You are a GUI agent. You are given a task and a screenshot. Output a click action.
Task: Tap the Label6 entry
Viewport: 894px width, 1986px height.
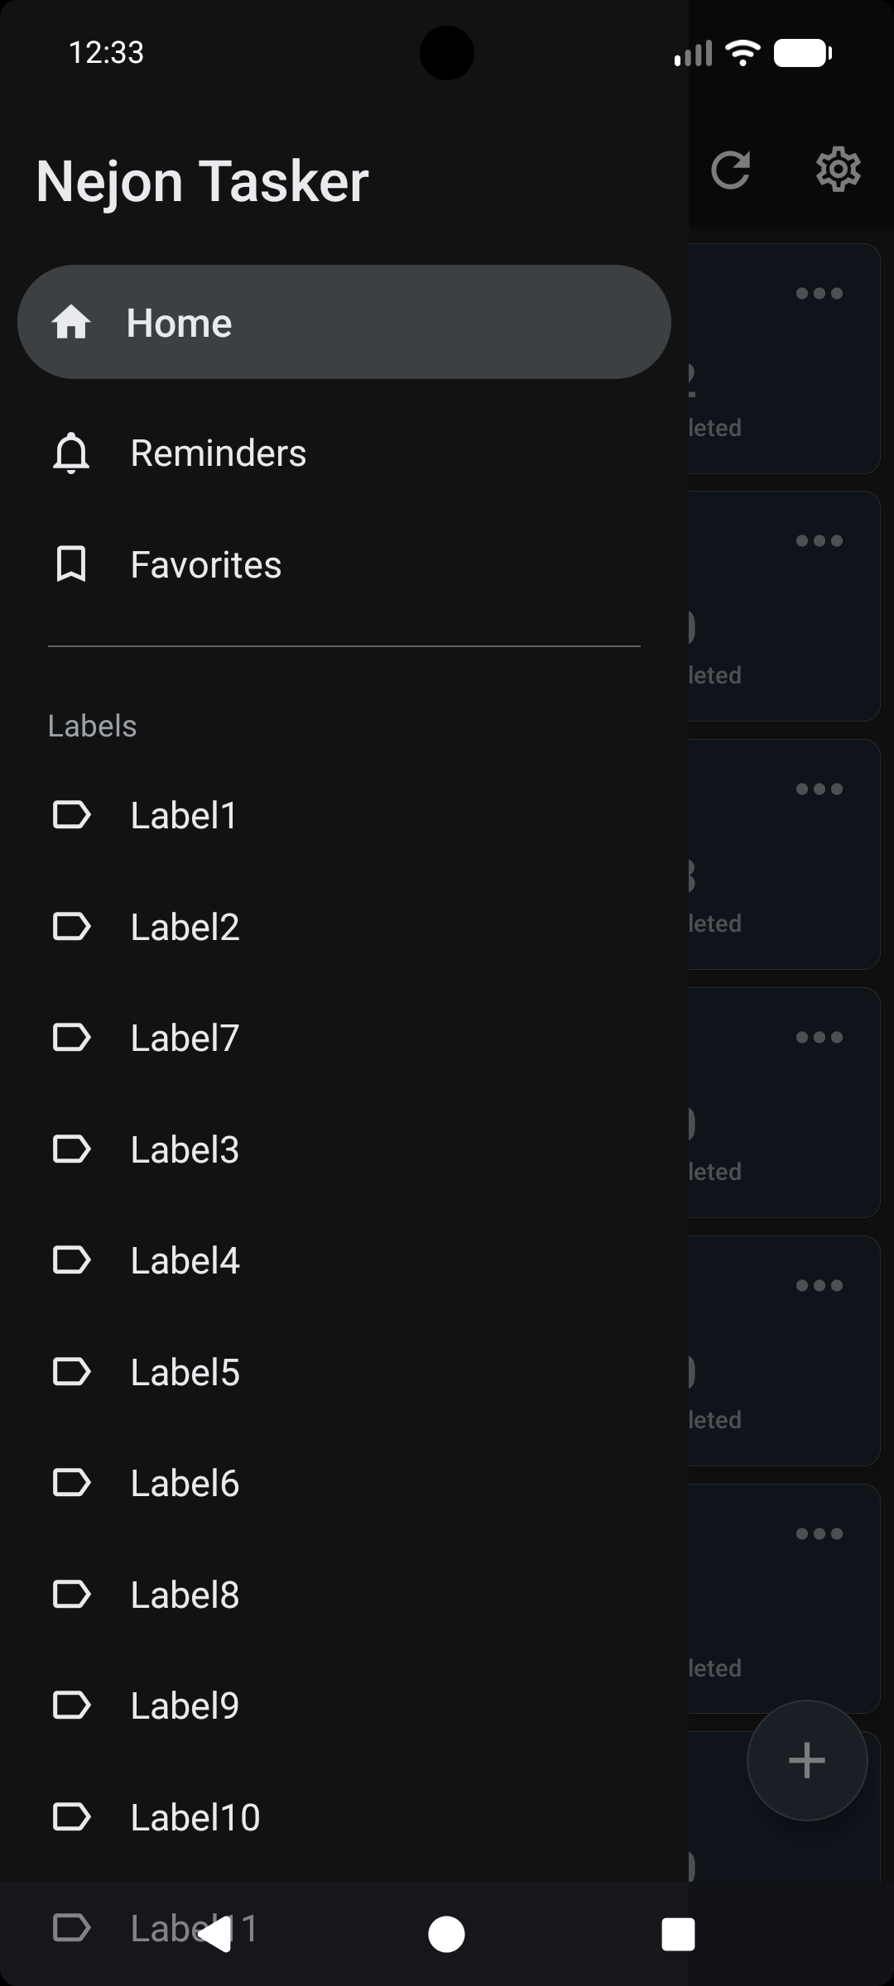(x=185, y=1484)
